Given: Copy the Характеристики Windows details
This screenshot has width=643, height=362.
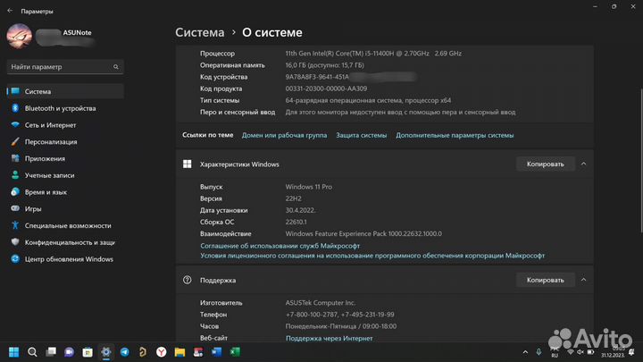Looking at the screenshot, I should (545, 164).
